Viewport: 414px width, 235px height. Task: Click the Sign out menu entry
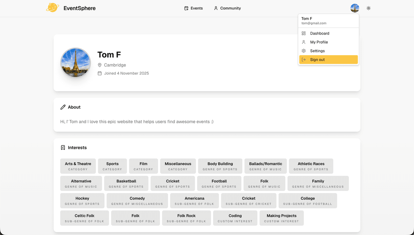click(317, 59)
